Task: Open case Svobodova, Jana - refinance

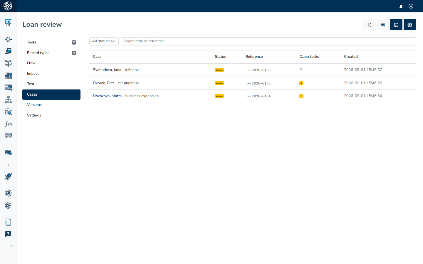Action: coord(117,70)
